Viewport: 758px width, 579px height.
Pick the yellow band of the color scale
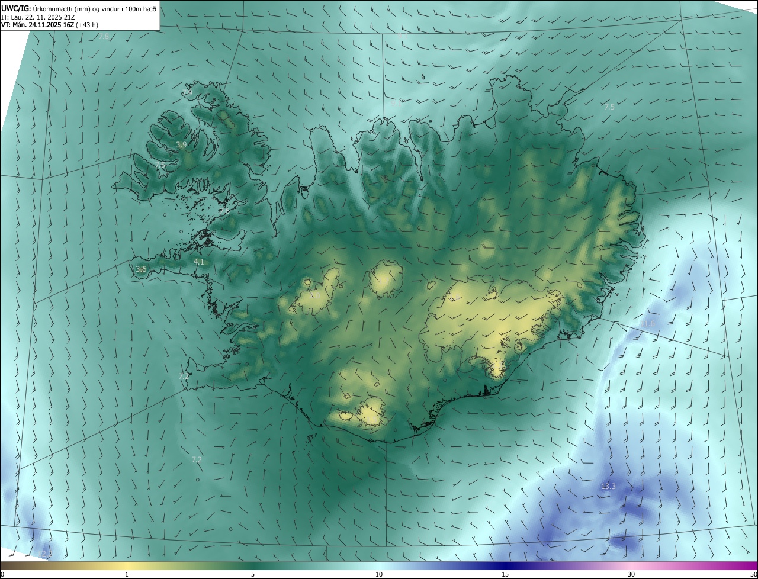pos(127,566)
